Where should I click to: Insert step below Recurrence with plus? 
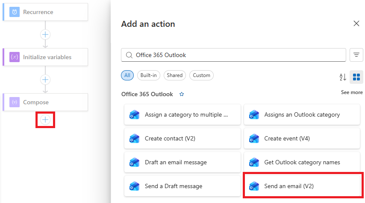click(45, 34)
